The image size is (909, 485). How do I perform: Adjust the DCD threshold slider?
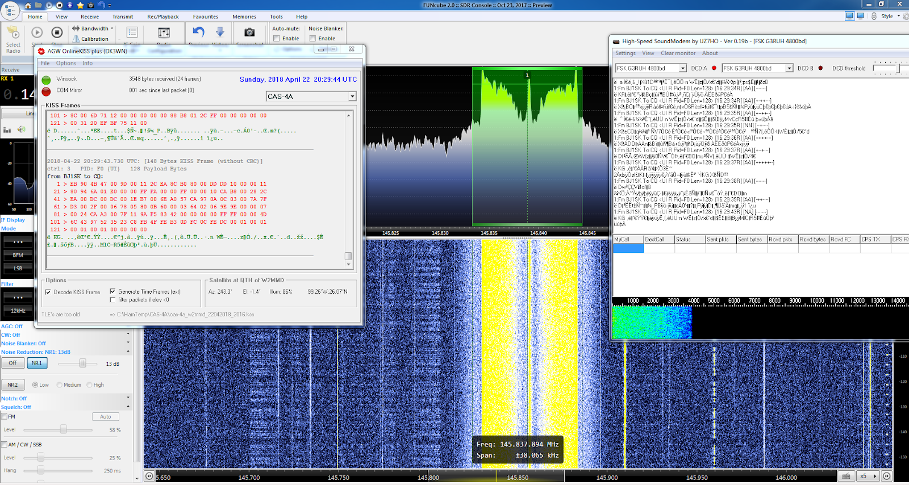click(898, 69)
